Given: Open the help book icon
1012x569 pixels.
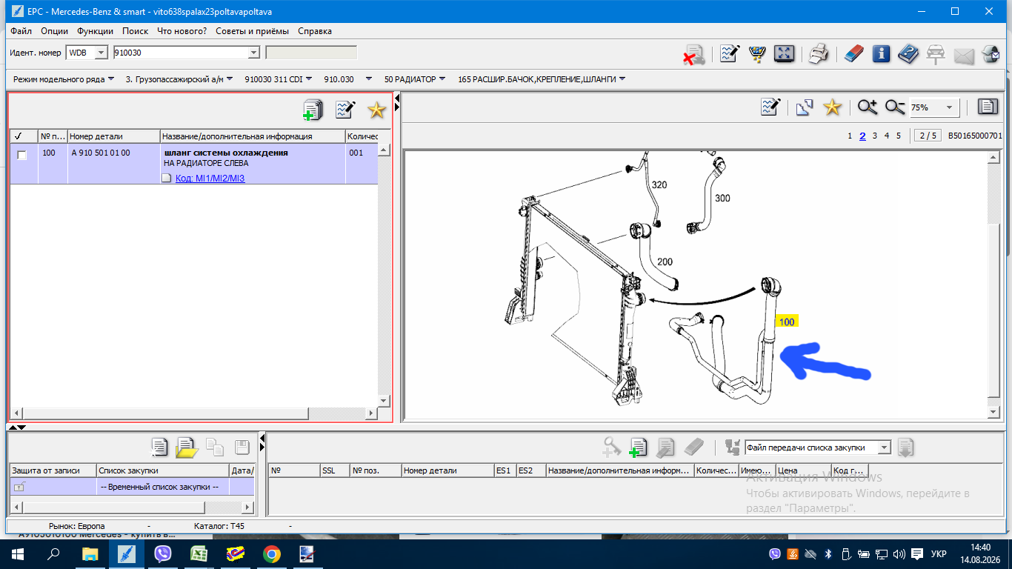Looking at the screenshot, I should tap(908, 54).
